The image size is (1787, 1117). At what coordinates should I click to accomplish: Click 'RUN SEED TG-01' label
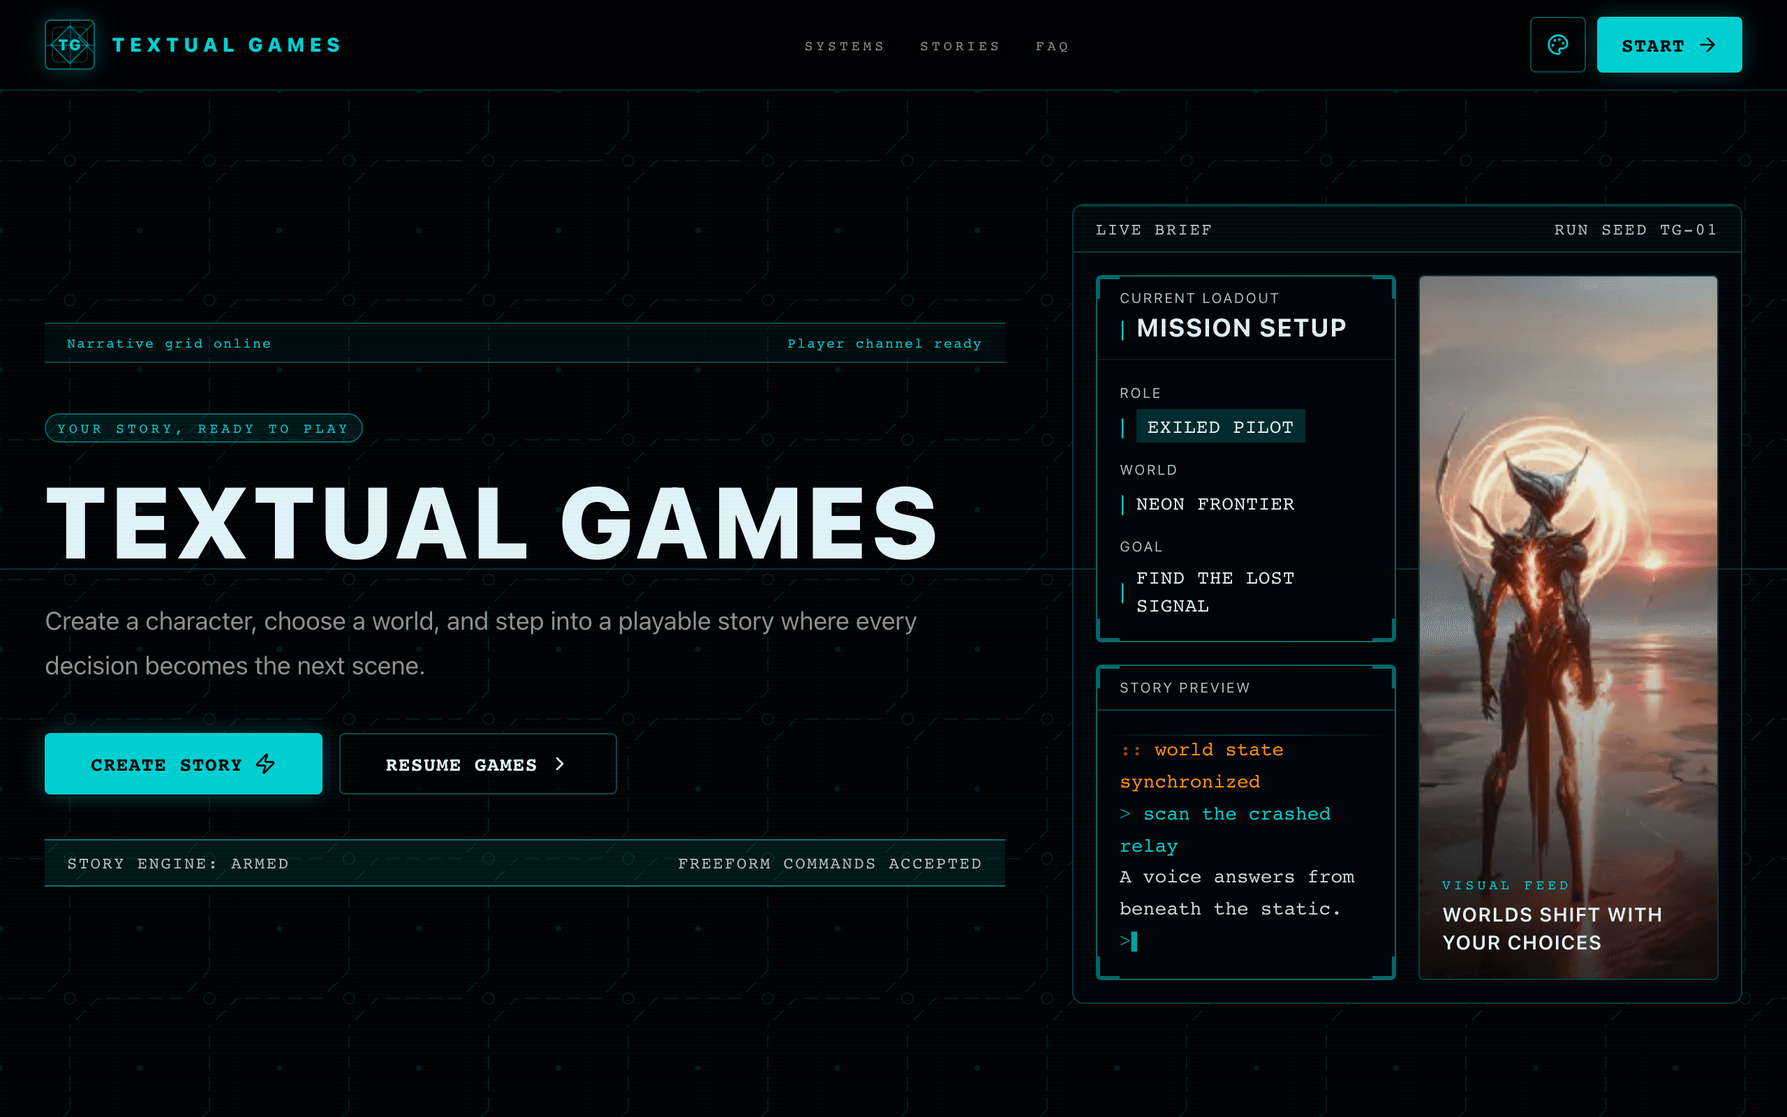point(1635,230)
